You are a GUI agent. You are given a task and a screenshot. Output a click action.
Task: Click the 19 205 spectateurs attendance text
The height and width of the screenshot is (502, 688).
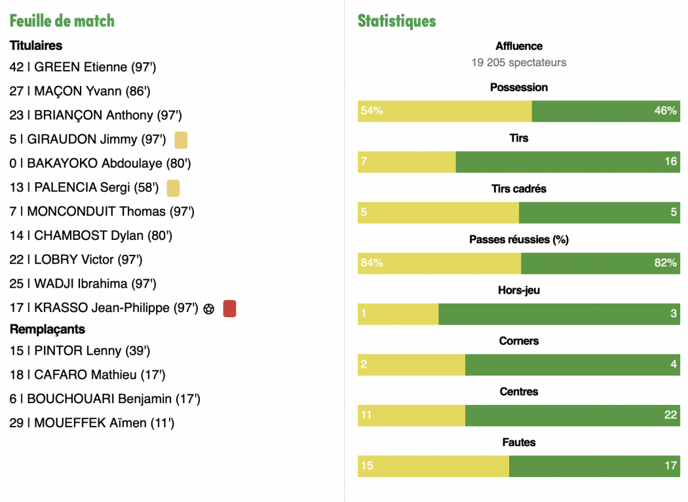point(519,63)
